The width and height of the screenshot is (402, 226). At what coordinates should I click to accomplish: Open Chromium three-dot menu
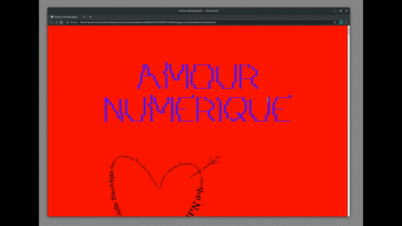click(346, 22)
